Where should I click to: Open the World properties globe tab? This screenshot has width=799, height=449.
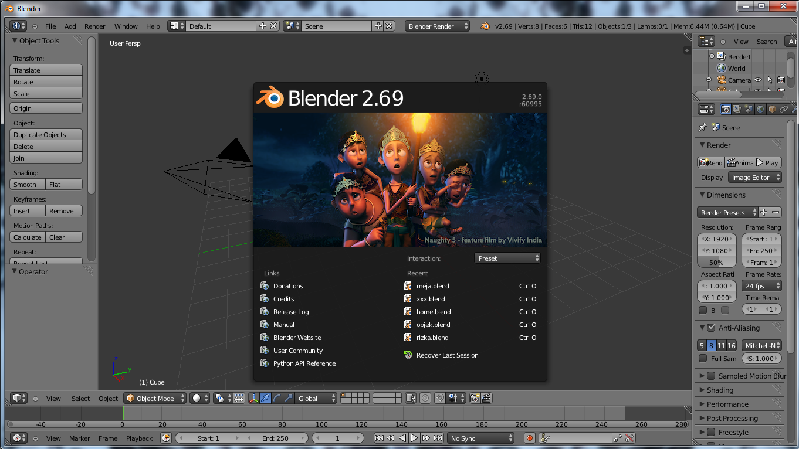[x=760, y=109]
